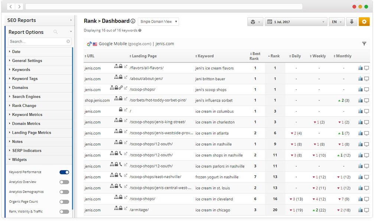
Task: Click the orange settings gear button
Action: [364, 22]
